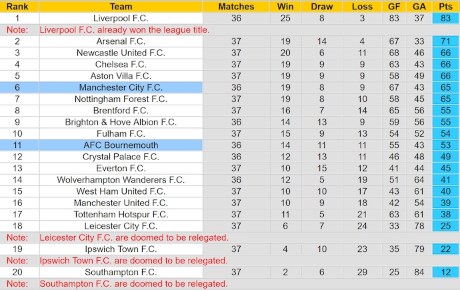The height and width of the screenshot is (290, 460).
Task: Click AFC Bournemouth in the table
Action: [x=121, y=145]
